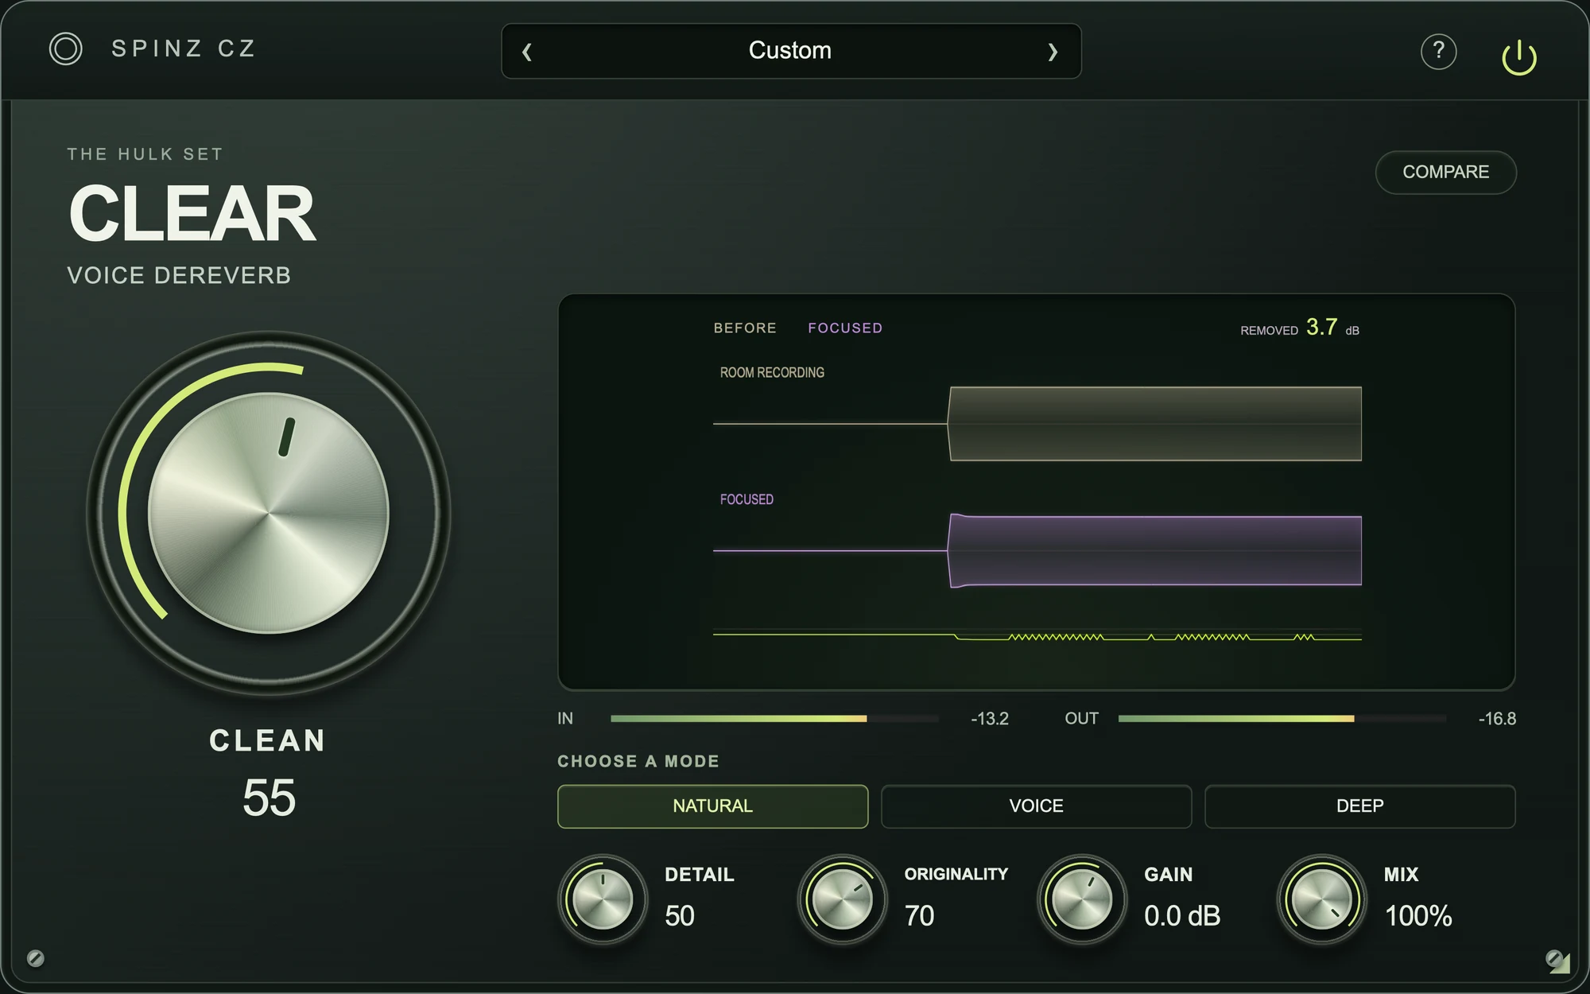Go to next preset with right chevron
The height and width of the screenshot is (994, 1590).
click(x=1053, y=52)
